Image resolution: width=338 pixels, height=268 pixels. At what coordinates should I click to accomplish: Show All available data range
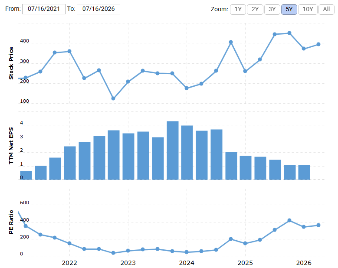[326, 10]
